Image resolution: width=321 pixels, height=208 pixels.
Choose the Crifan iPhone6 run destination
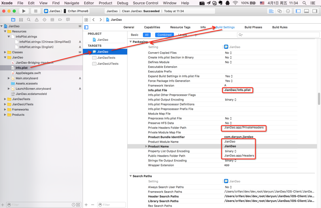click(76, 11)
